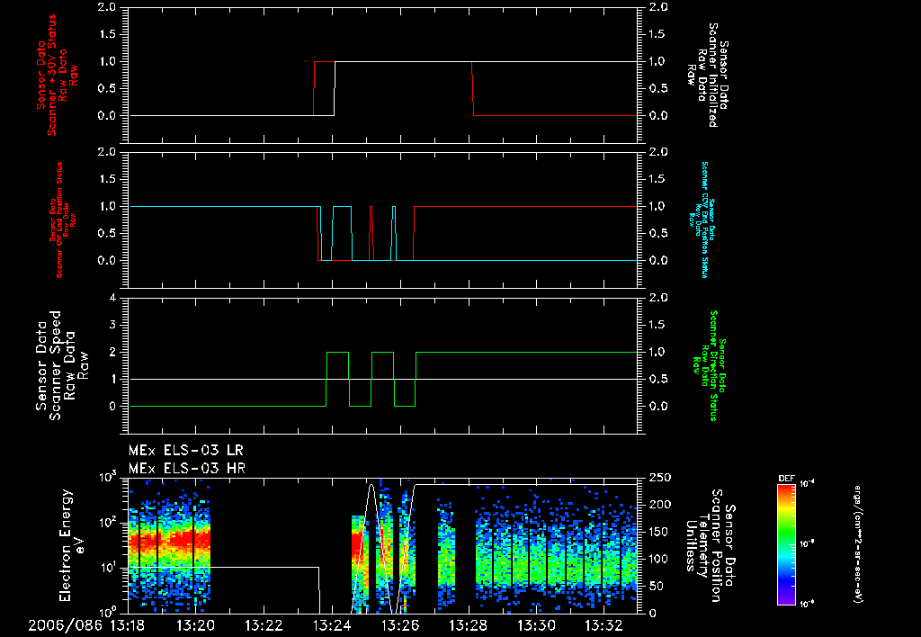
Task: Click the isolated spectrogram block after 13:27
Action: (446, 552)
